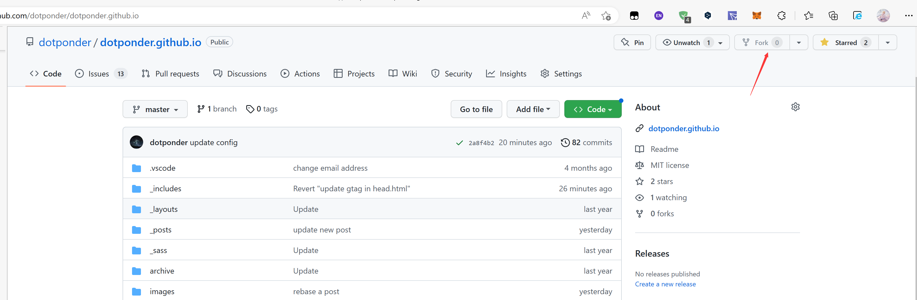
Task: Expand the dropdown arrow next to Fork
Action: [798, 43]
